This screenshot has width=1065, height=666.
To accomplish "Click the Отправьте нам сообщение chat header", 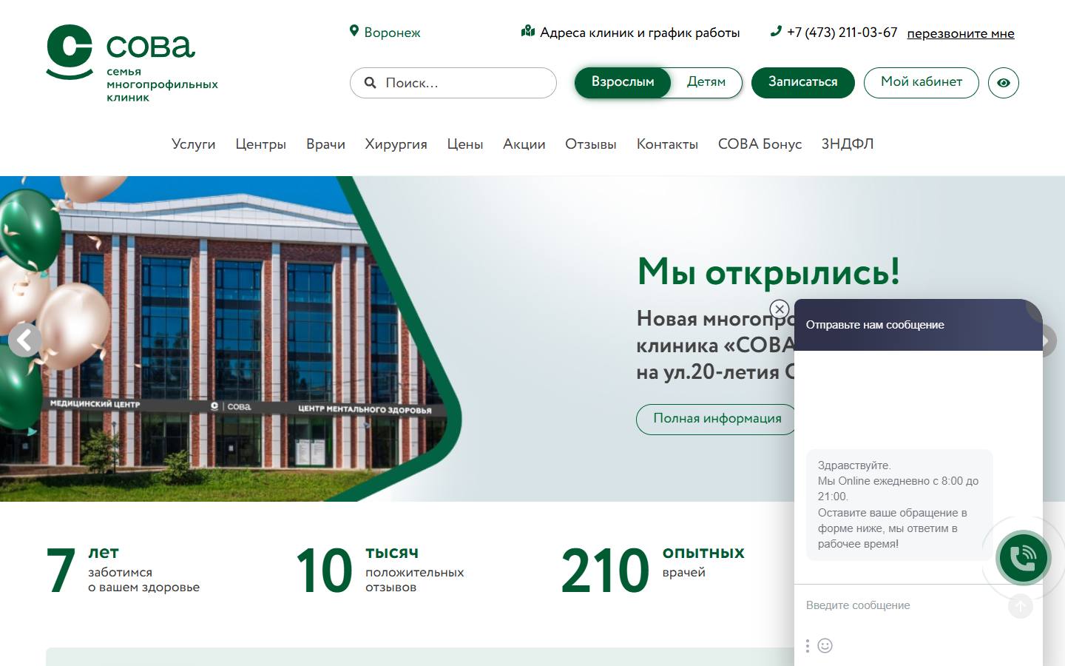I will (919, 325).
